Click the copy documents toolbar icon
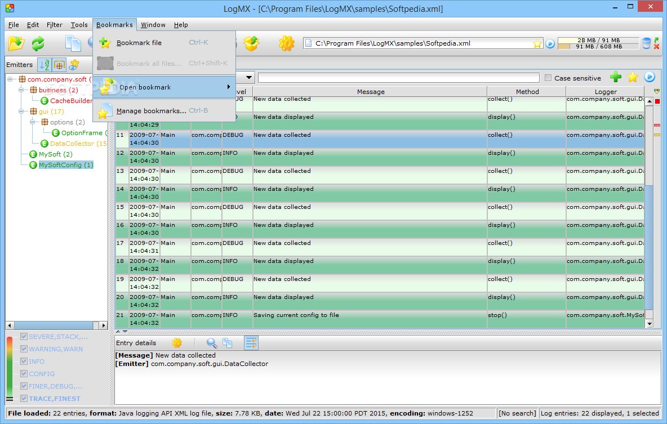The height and width of the screenshot is (424, 667). (x=73, y=43)
